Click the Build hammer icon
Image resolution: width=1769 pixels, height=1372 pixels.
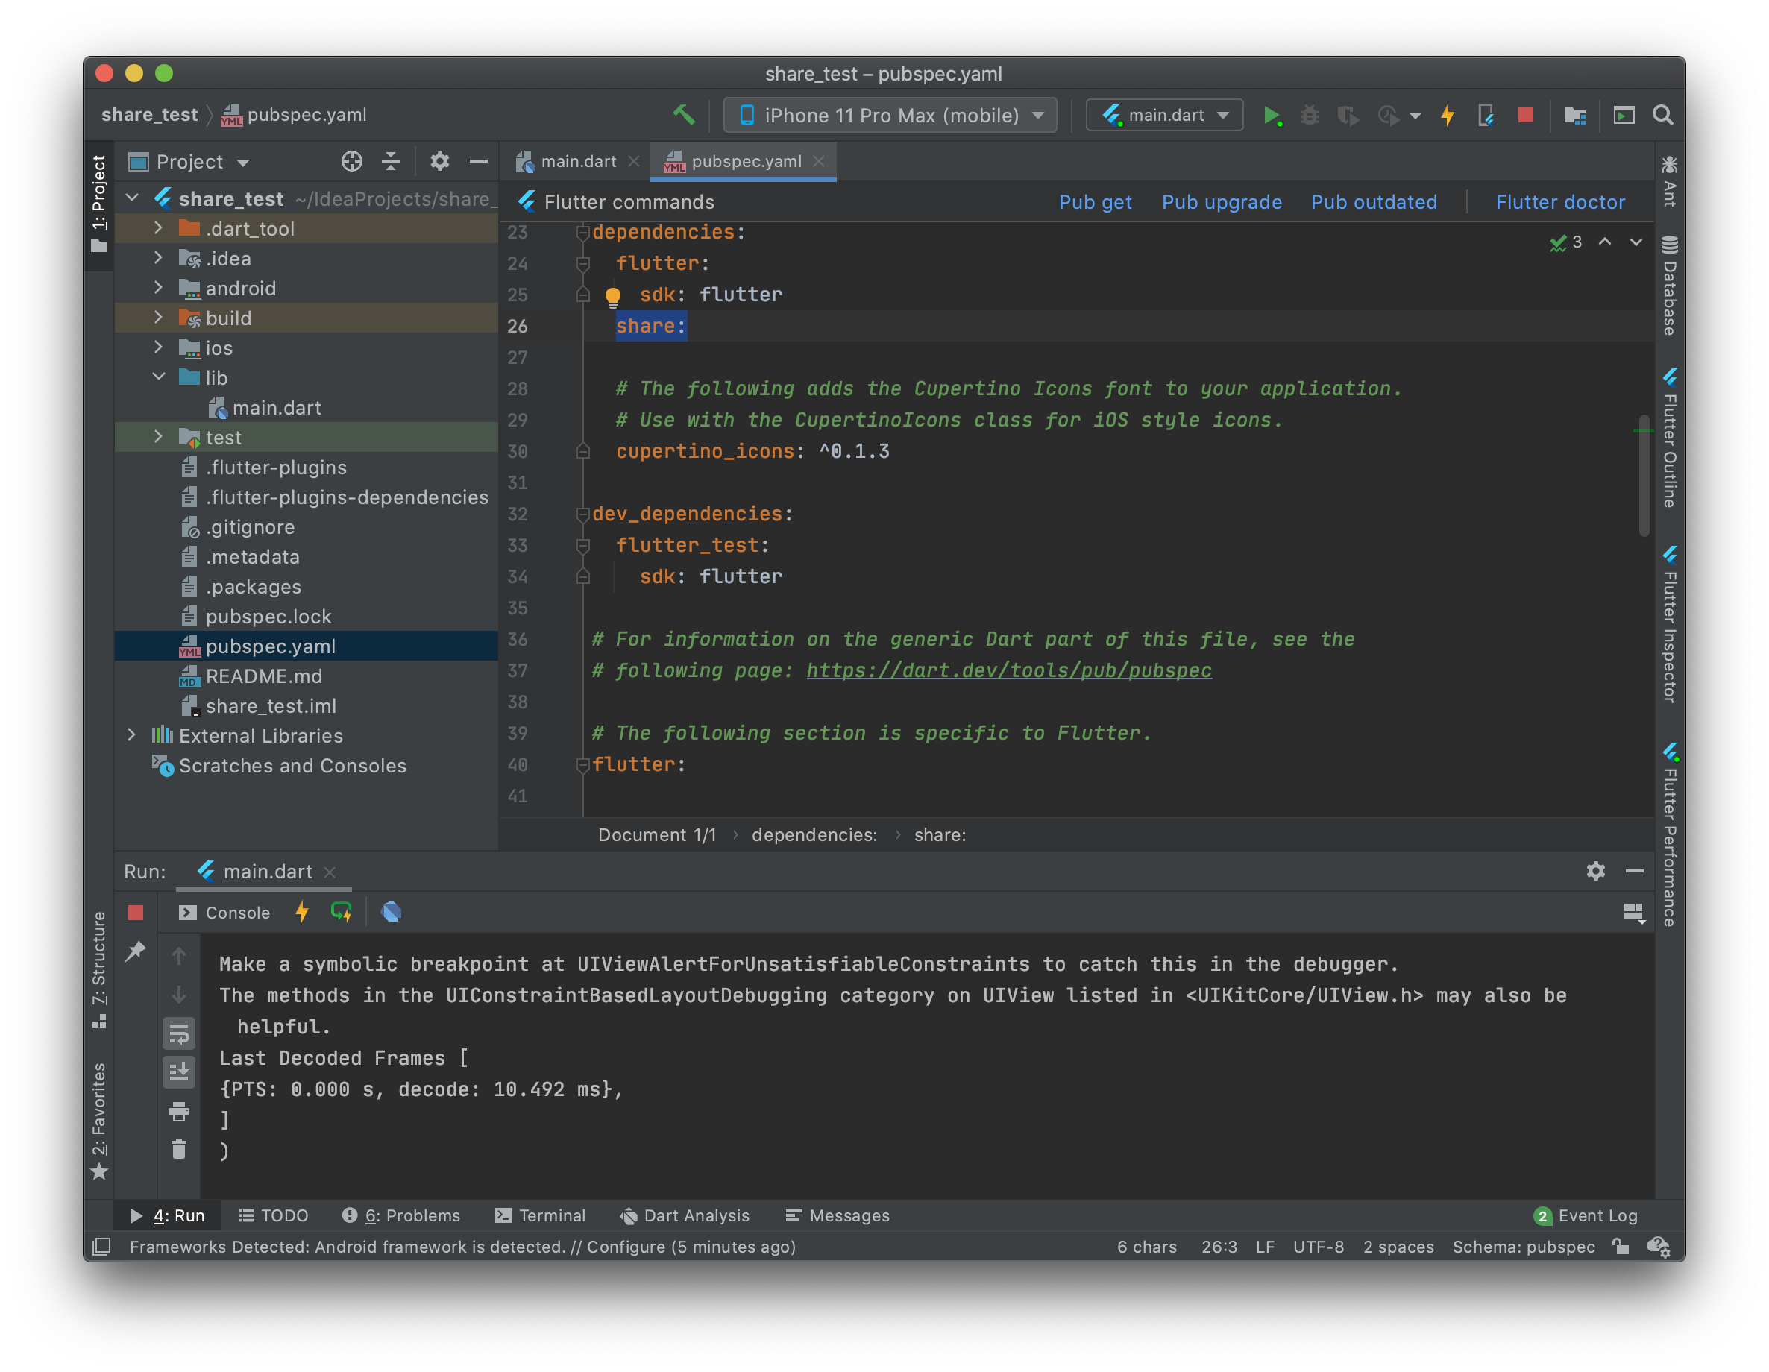(x=683, y=115)
